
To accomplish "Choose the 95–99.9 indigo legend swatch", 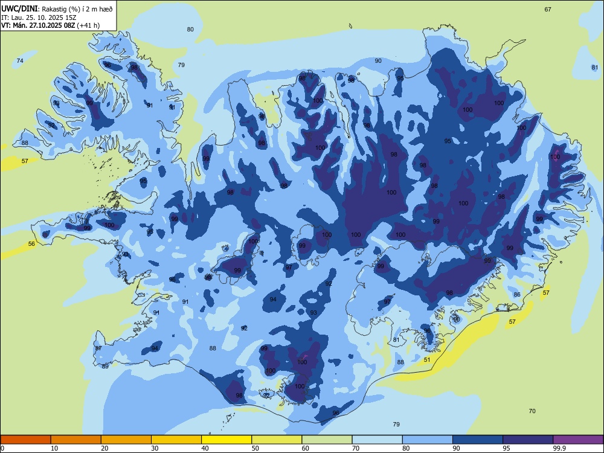I will (528, 440).
